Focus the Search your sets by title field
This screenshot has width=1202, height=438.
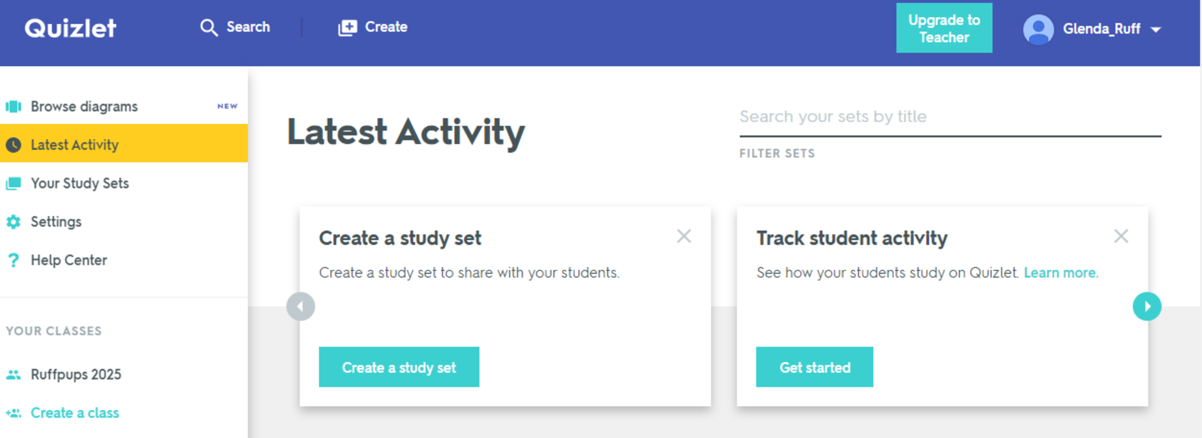(950, 117)
